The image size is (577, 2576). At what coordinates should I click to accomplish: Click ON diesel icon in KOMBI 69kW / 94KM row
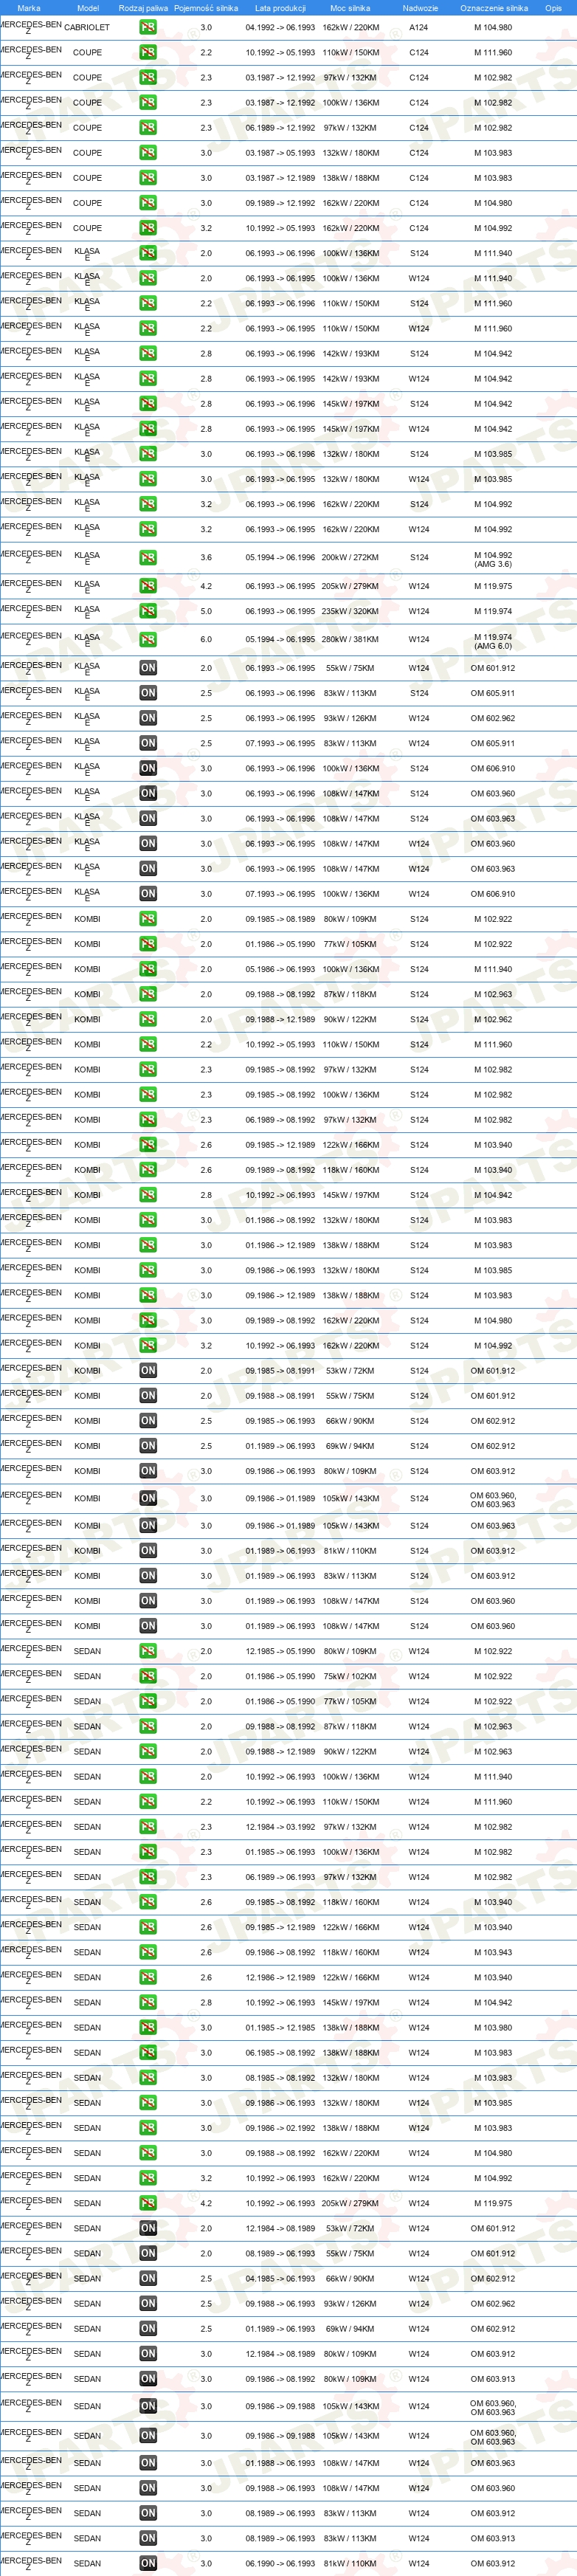pos(148,1446)
